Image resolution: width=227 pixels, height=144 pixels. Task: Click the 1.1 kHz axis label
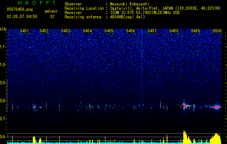pyautogui.click(x=3, y=47)
